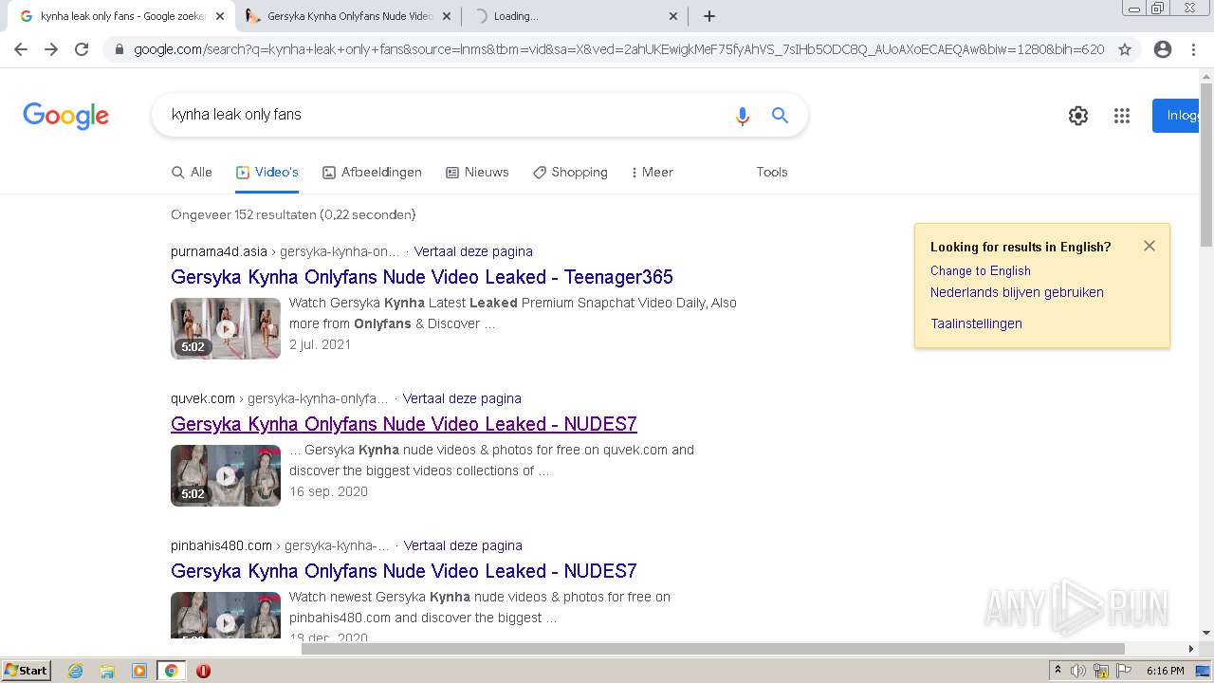Open Google quick settings gear
This screenshot has height=683, width=1214.
[x=1078, y=116]
